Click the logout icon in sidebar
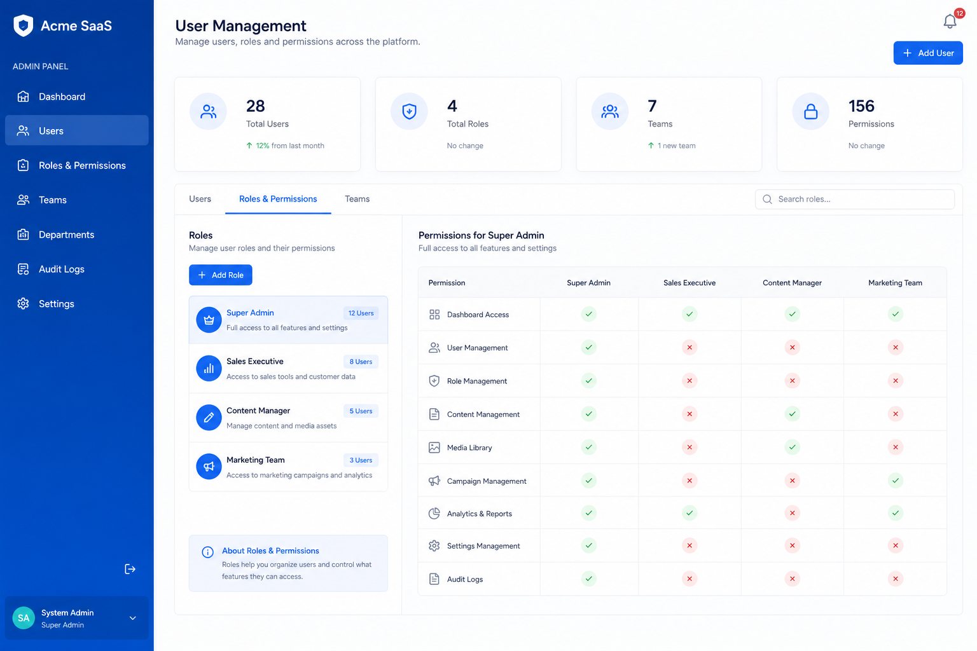The width and height of the screenshot is (977, 651). click(130, 569)
